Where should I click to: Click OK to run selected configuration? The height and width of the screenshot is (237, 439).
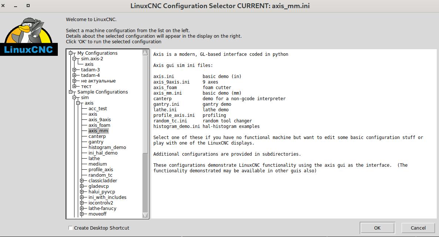point(377,228)
